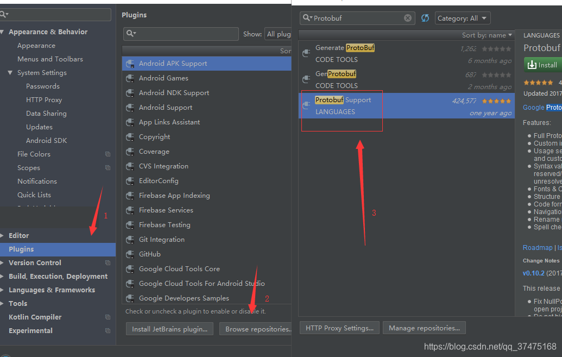Focus the installed plugins search field
Viewport: 562px width, 357px height.
181,34
